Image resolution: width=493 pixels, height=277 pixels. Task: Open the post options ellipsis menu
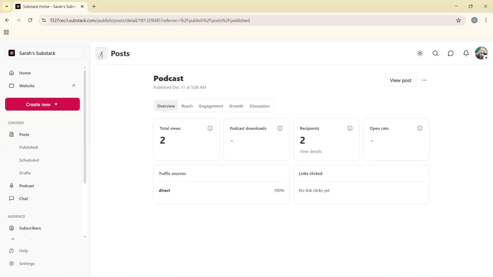click(x=424, y=80)
